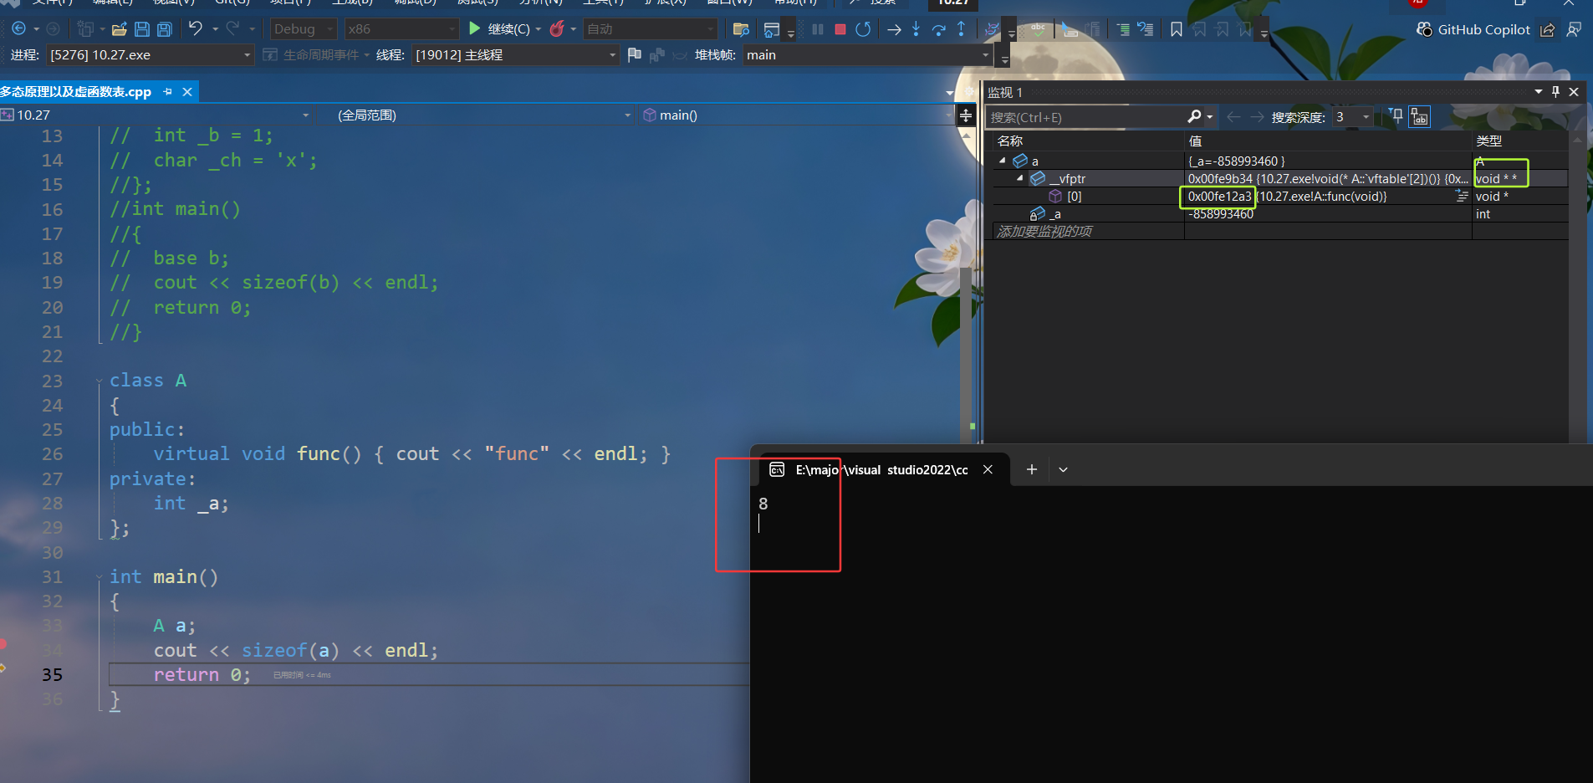Open the Continue button dropdown arrow
Viewport: 1593px width, 783px height.
tap(539, 29)
